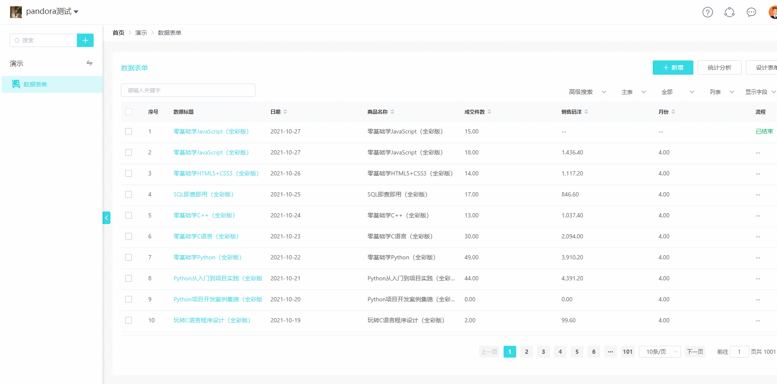The width and height of the screenshot is (777, 384).
Task: Click 演示 in the breadcrumb
Action: [141, 33]
